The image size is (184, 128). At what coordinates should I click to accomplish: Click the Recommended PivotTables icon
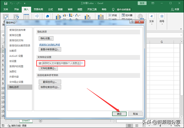tap(16, 17)
